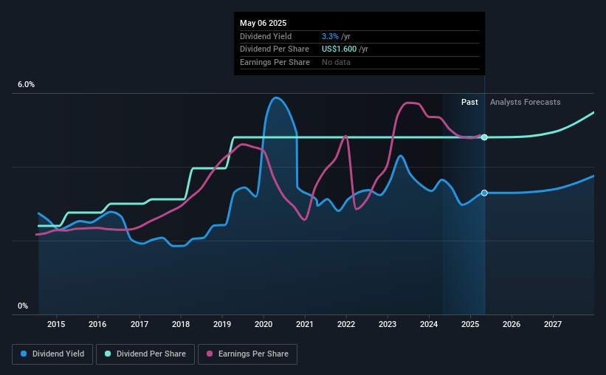
Task: Click the May 06 2025 tooltip date
Action: (264, 23)
